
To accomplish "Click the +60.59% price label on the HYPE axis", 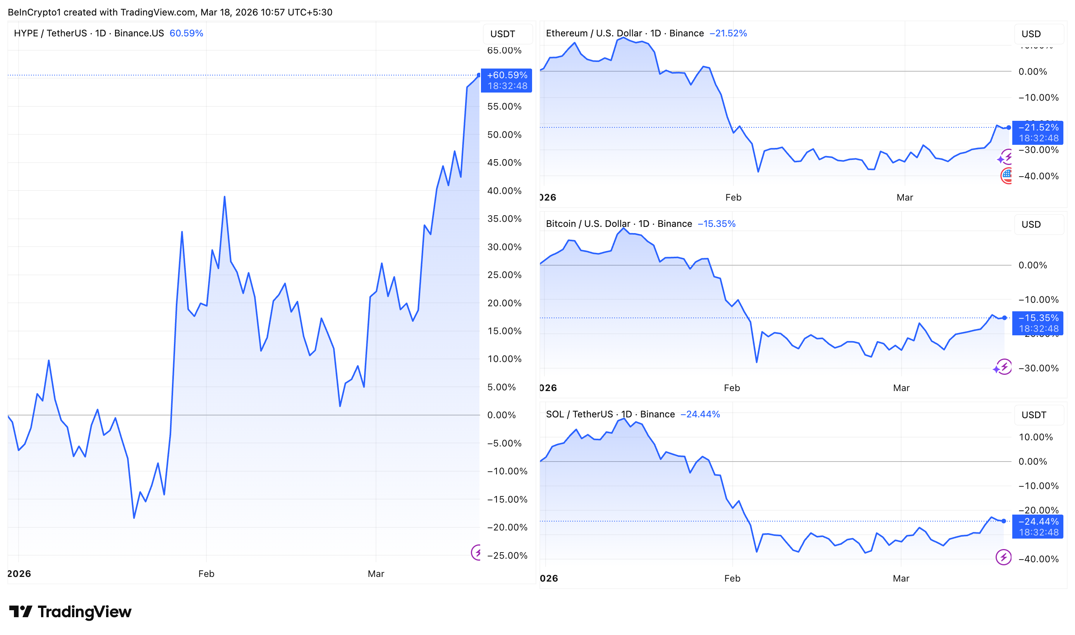I will tap(507, 81).
